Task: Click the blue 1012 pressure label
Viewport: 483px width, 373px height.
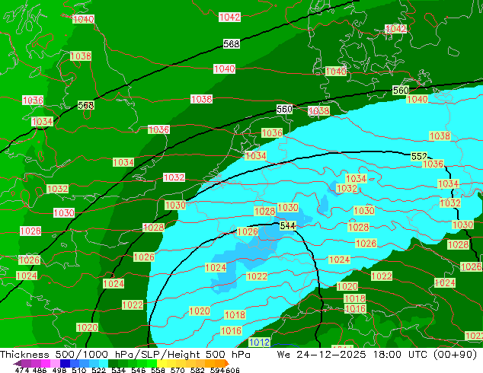Action: point(259,343)
